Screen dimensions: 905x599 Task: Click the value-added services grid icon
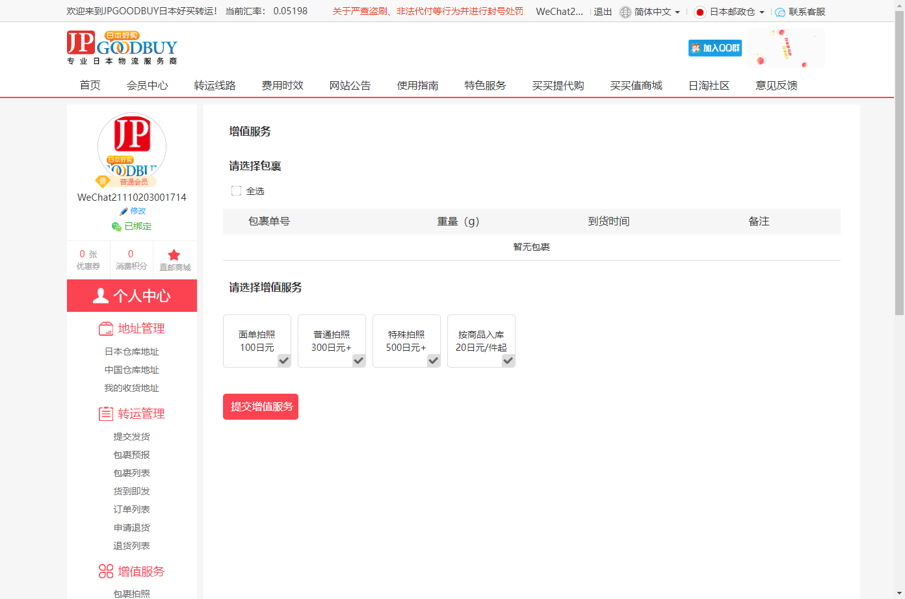coord(106,572)
